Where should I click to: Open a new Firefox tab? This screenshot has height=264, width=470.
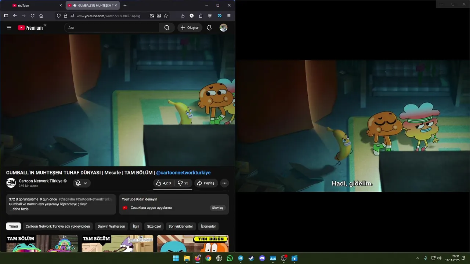tap(125, 5)
